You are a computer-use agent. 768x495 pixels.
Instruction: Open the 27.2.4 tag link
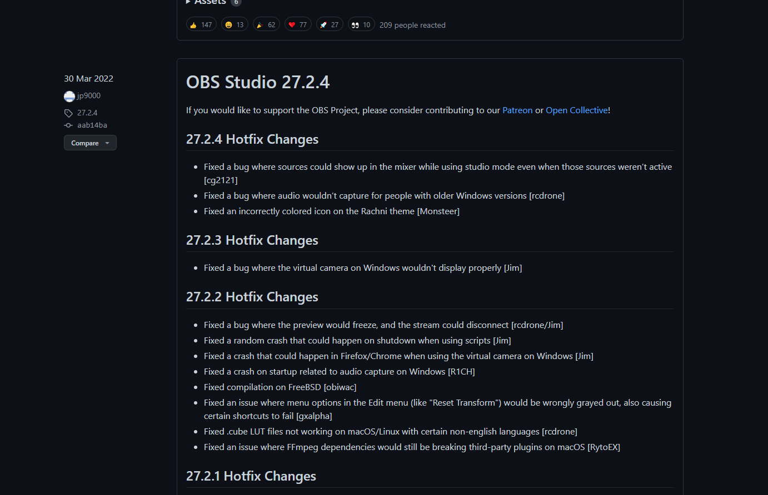point(87,113)
